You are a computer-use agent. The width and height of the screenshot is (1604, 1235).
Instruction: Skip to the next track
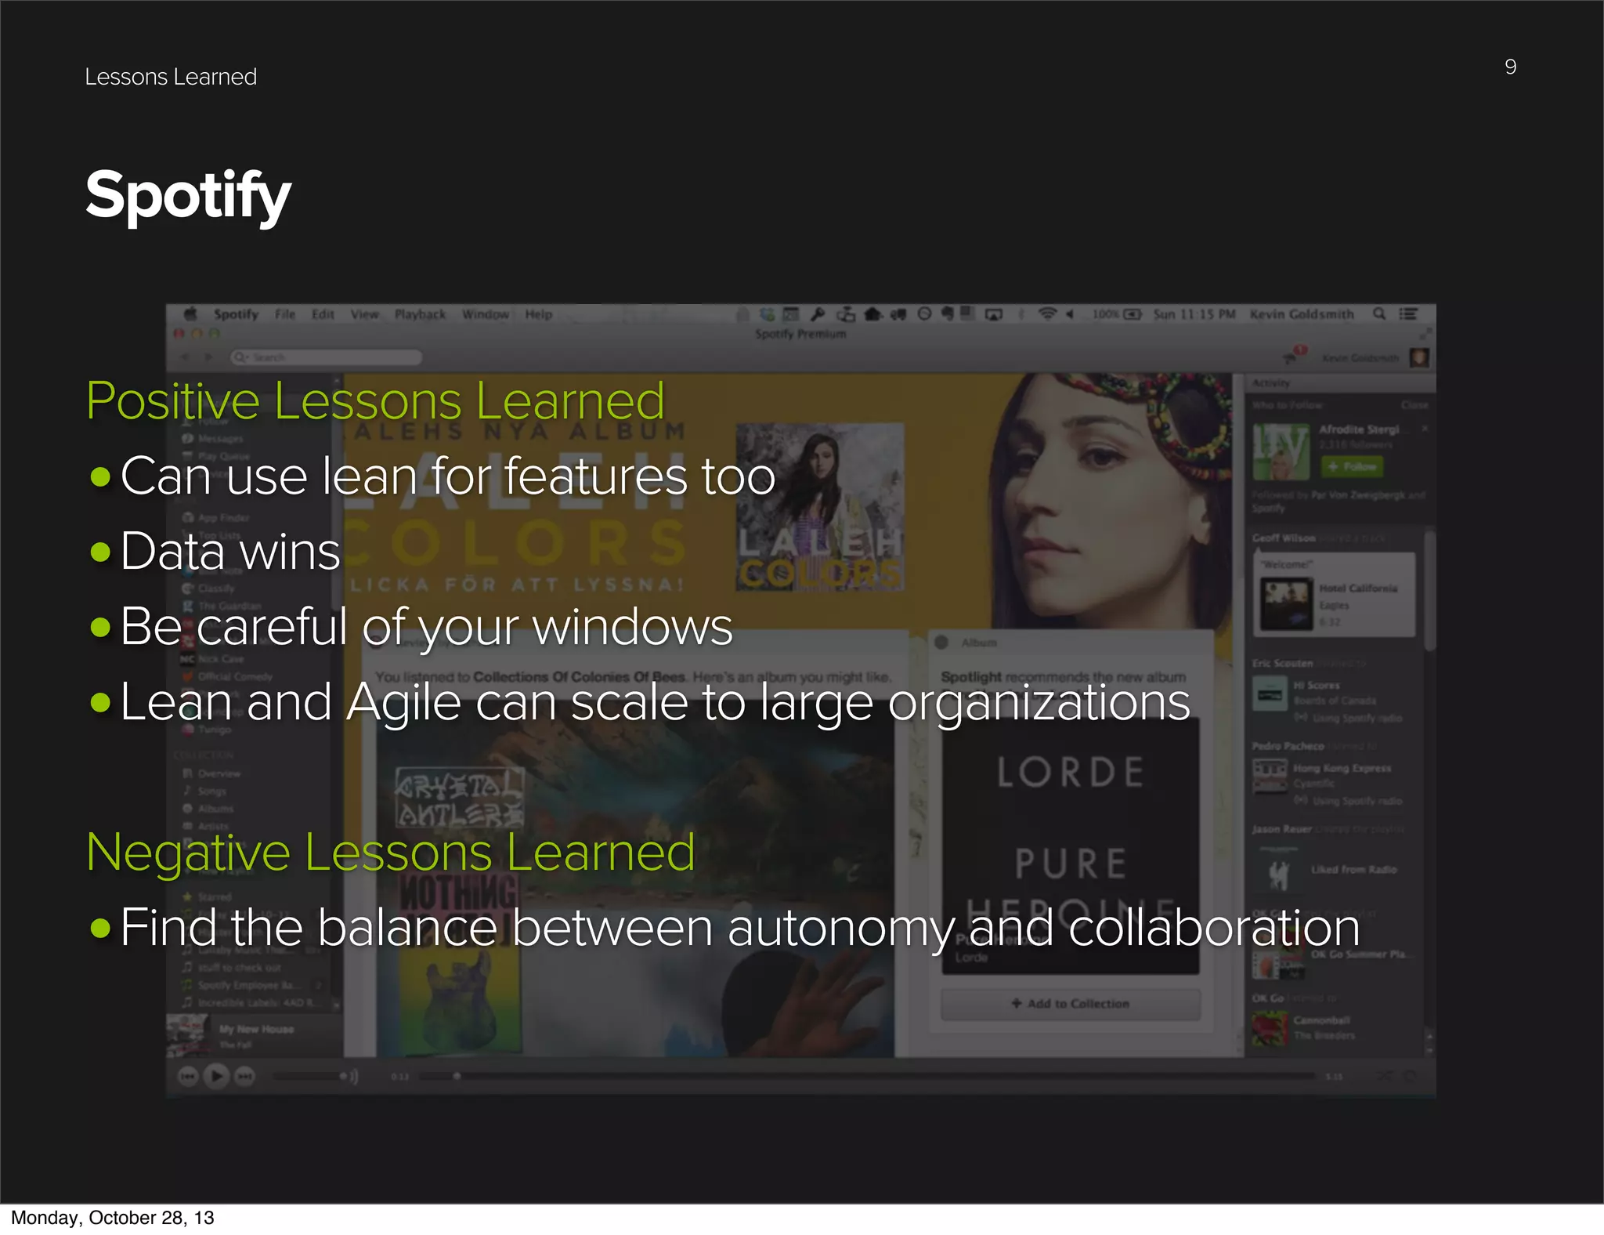pos(245,1077)
